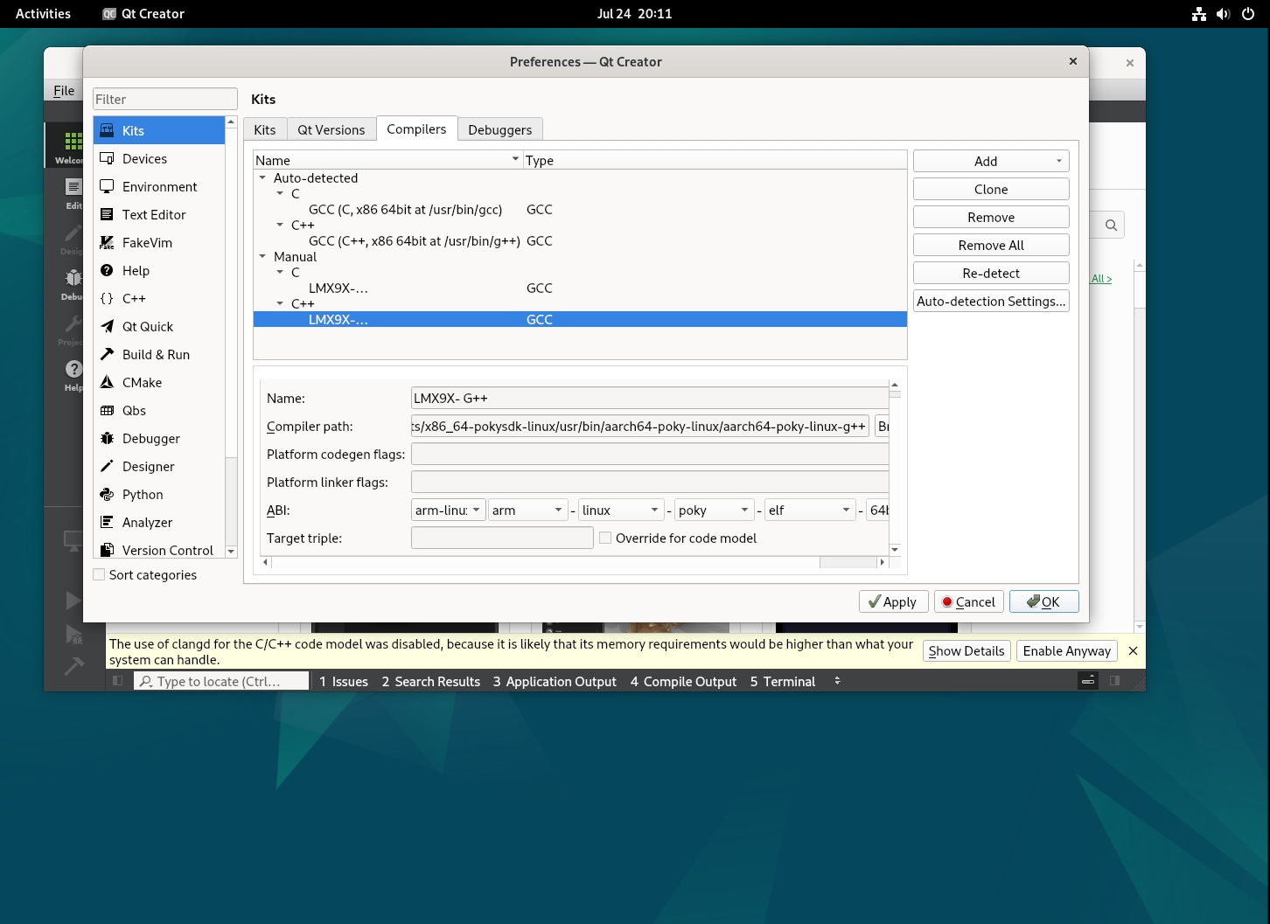
Task: Open the ABI OS dropdown showing linux
Action: click(x=623, y=510)
